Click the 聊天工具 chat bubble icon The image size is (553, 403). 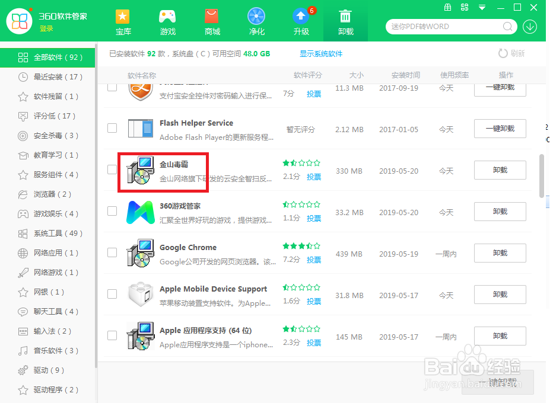(23, 312)
